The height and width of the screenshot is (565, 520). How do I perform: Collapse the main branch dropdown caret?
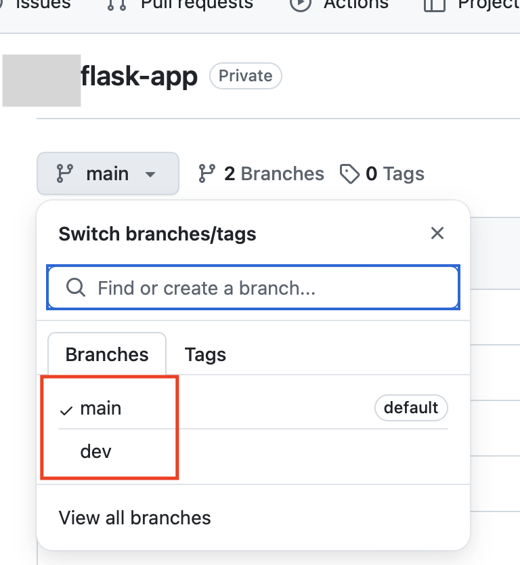tap(150, 174)
